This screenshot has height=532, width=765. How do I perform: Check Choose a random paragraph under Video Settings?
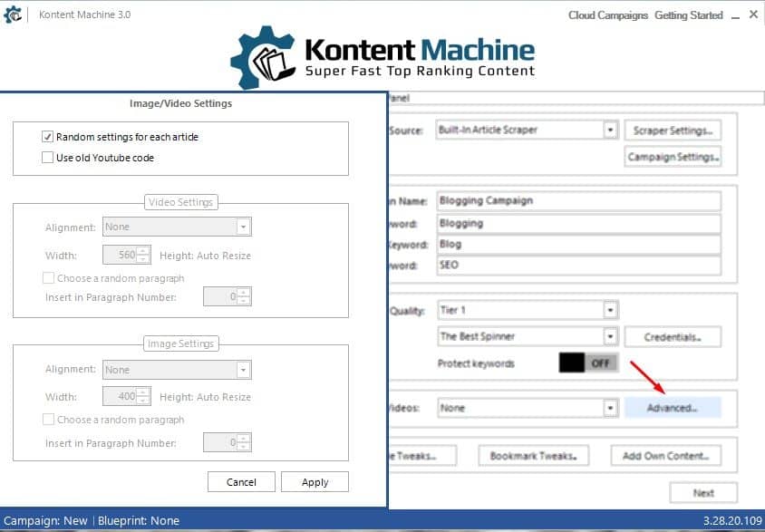[x=48, y=278]
